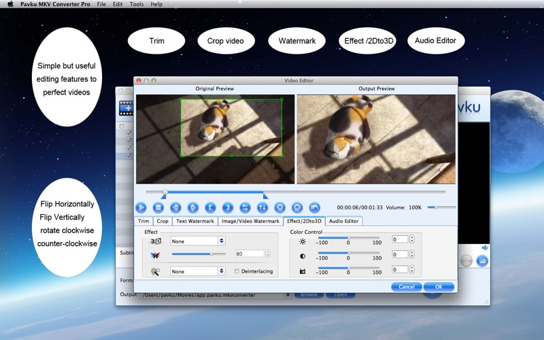Set trim start with the left bracket button
This screenshot has height=340, width=544.
210,207
